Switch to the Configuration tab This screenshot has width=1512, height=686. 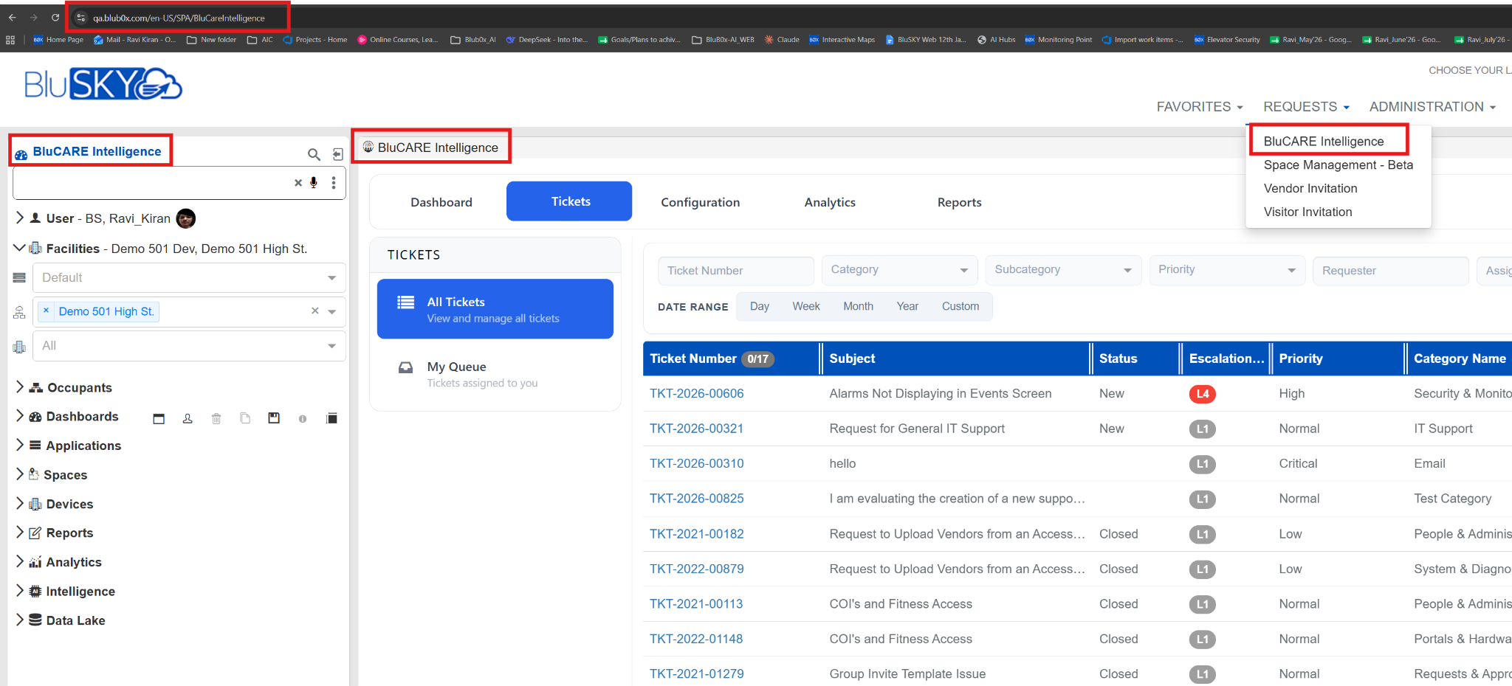pos(700,202)
